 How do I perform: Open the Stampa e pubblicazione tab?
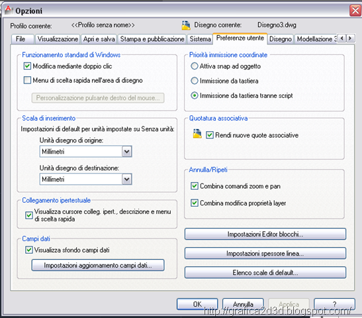pyautogui.click(x=152, y=39)
